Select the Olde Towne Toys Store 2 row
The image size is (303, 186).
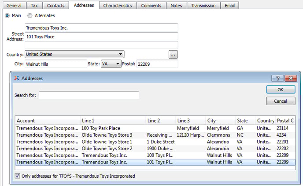(155, 149)
